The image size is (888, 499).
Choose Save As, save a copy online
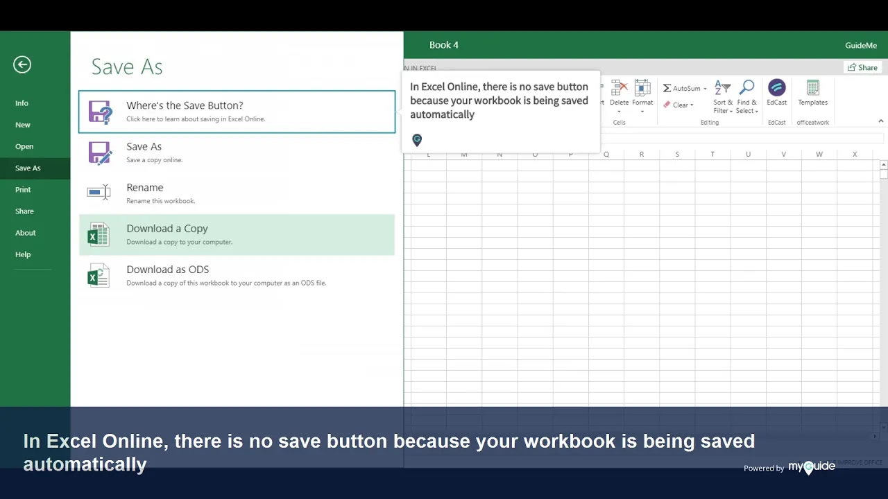237,152
